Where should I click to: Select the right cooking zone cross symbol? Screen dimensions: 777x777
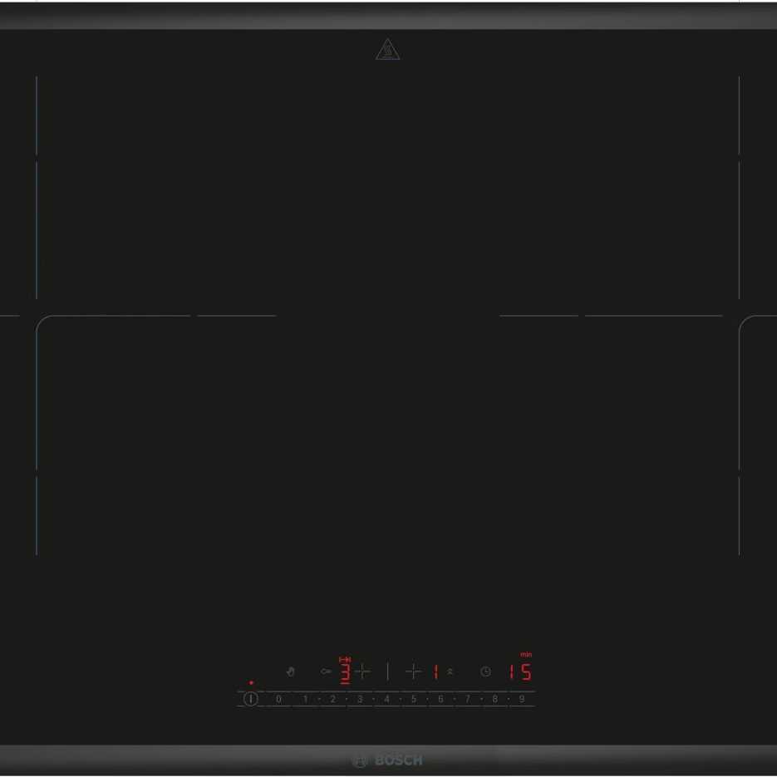tap(413, 671)
